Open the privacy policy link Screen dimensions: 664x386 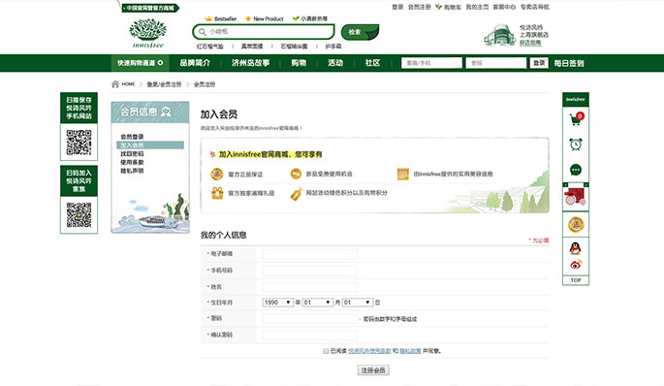[x=410, y=351]
